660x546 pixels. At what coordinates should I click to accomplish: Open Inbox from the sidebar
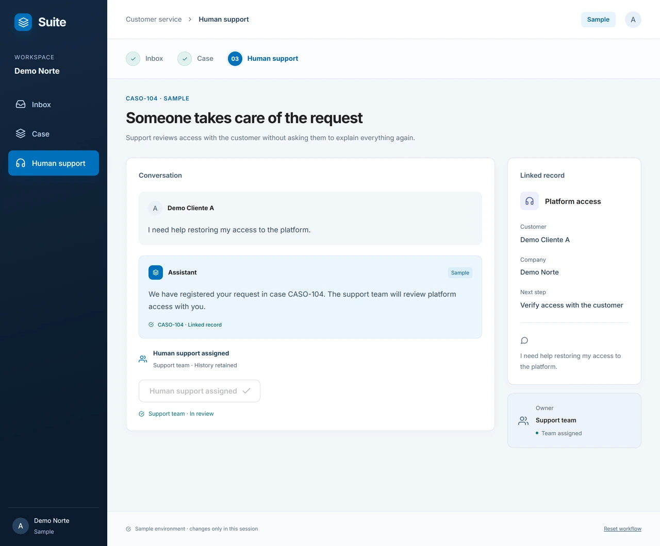click(x=54, y=105)
